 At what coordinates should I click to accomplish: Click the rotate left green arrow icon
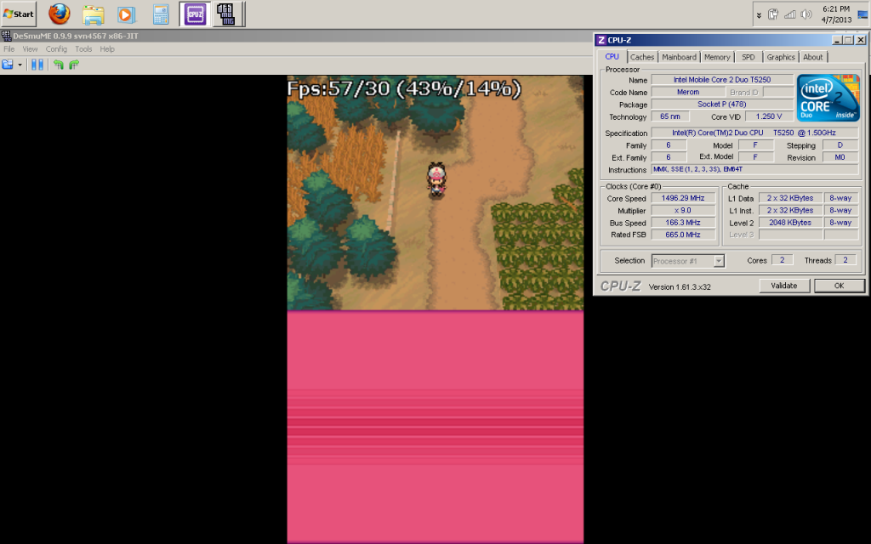(x=59, y=65)
